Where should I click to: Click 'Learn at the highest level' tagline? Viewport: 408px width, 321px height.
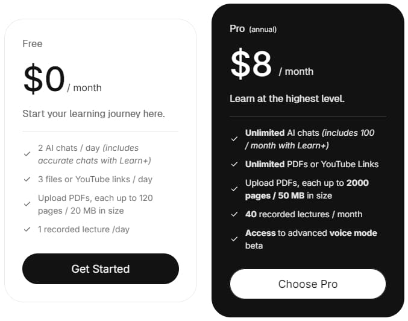[x=287, y=98]
